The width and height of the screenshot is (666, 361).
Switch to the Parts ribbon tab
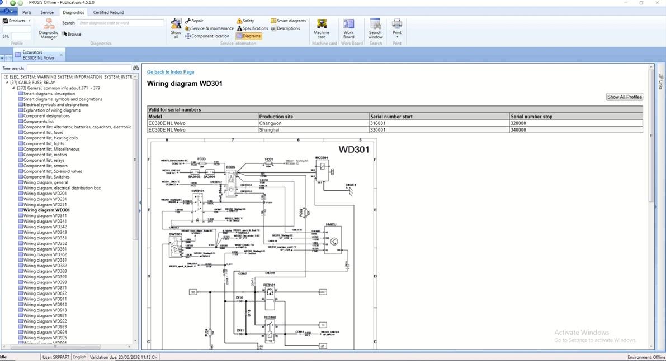pyautogui.click(x=27, y=12)
